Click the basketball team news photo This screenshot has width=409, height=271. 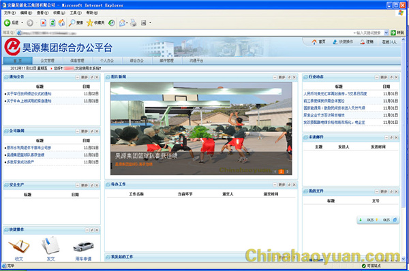[201, 129]
